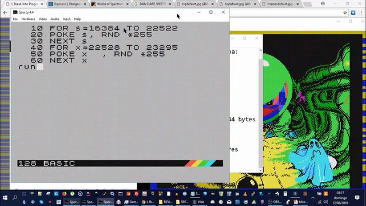Image resolution: width=366 pixels, height=206 pixels.
Task: Click BASIC line 30 NEXT s
Action: [x=59, y=41]
